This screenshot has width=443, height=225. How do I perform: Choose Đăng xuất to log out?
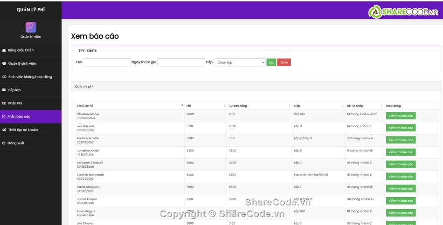coord(30,143)
